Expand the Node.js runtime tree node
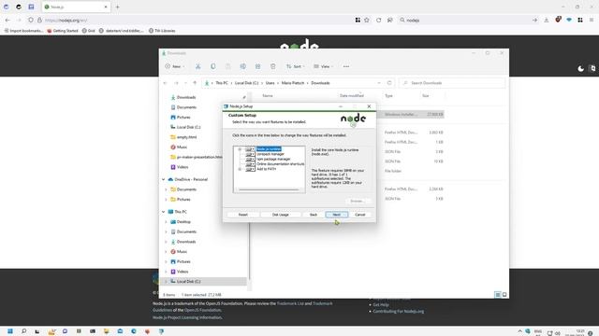Screen dimensions: 599x336 pyautogui.click(x=240, y=149)
